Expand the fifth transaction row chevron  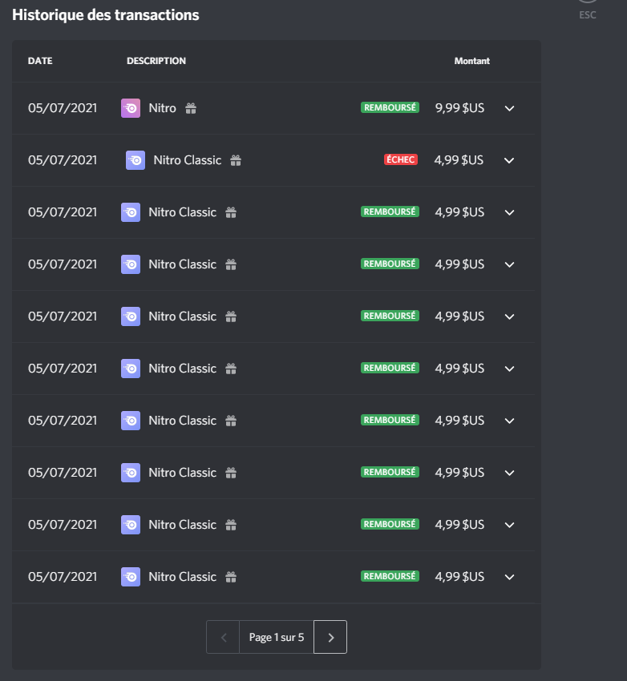(509, 316)
